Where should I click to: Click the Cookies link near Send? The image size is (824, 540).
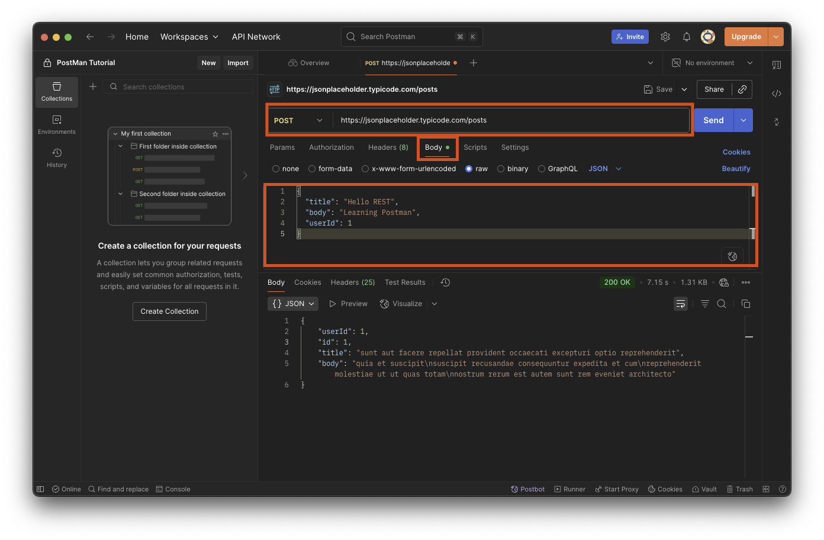pyautogui.click(x=736, y=152)
